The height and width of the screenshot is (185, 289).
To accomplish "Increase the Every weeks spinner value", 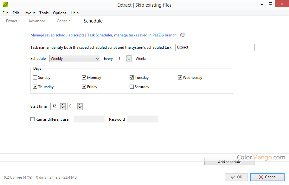I will coord(129,57).
